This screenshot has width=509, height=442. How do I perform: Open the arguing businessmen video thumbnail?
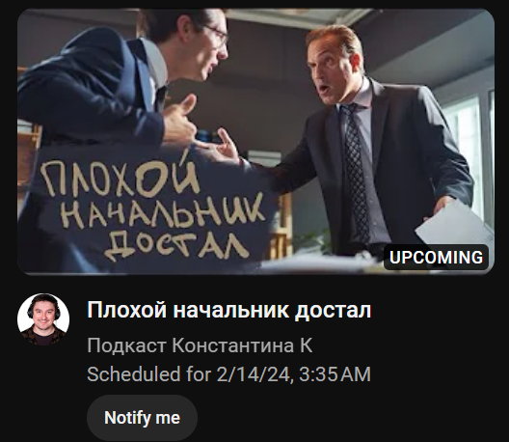255,142
